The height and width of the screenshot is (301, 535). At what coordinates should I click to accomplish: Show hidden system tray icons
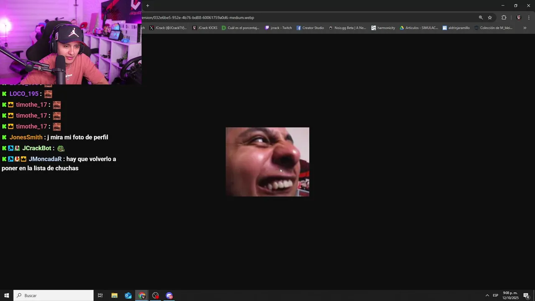coord(487,296)
